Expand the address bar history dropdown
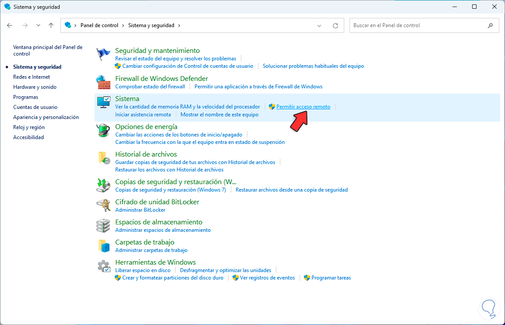Screen dimensions: 505x325 pos(319,25)
